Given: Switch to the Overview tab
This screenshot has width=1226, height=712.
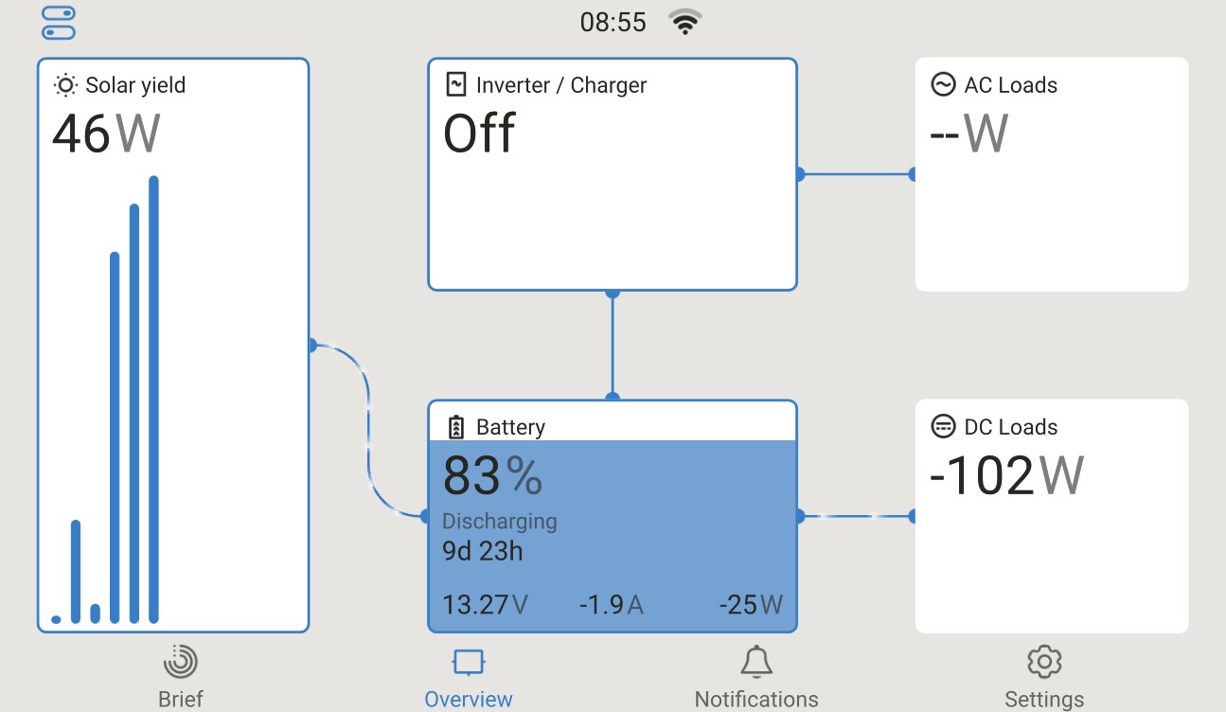Looking at the screenshot, I should click(x=468, y=699).
